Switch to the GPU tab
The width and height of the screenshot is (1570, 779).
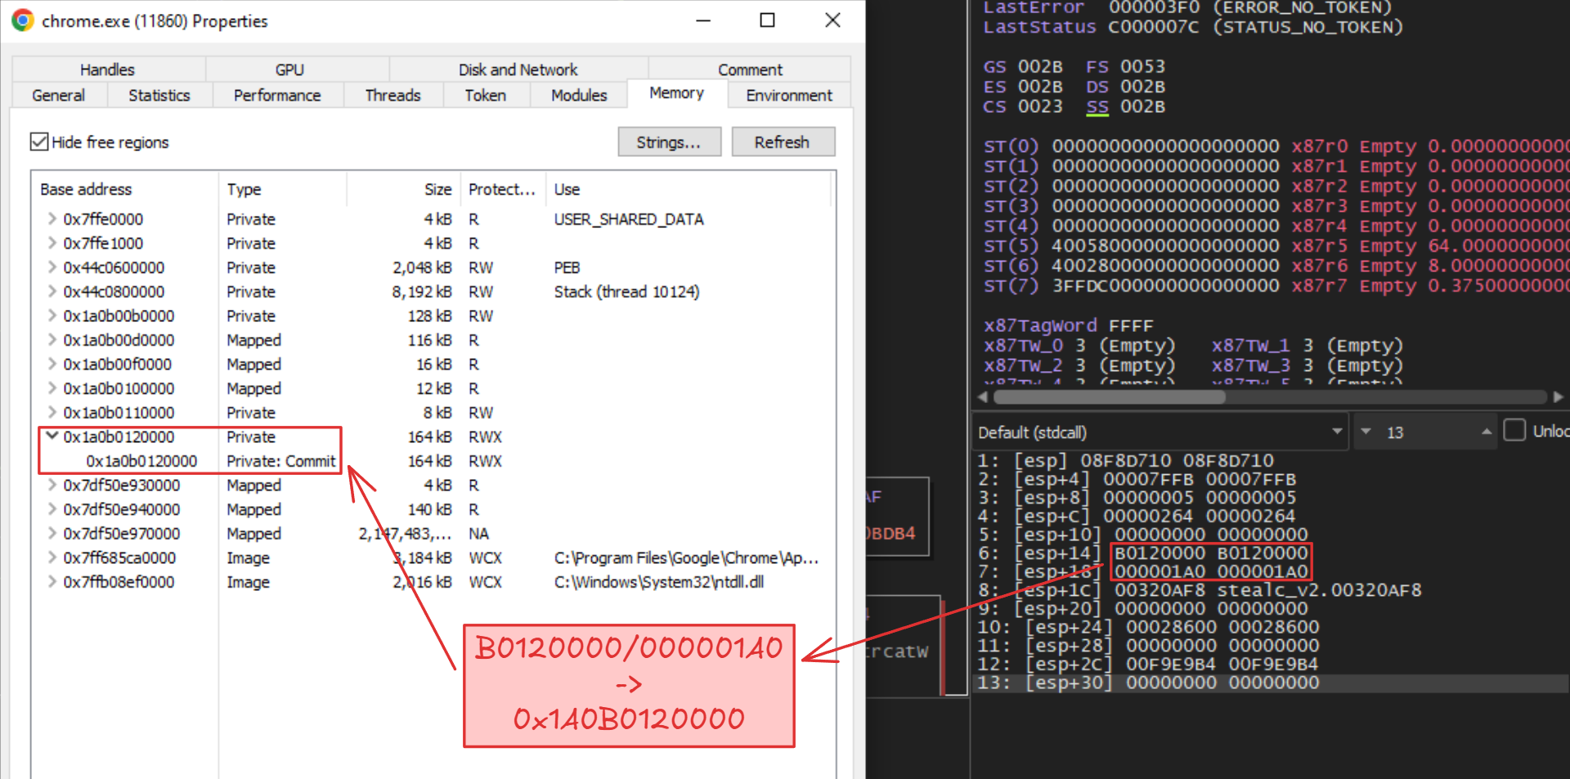289,69
